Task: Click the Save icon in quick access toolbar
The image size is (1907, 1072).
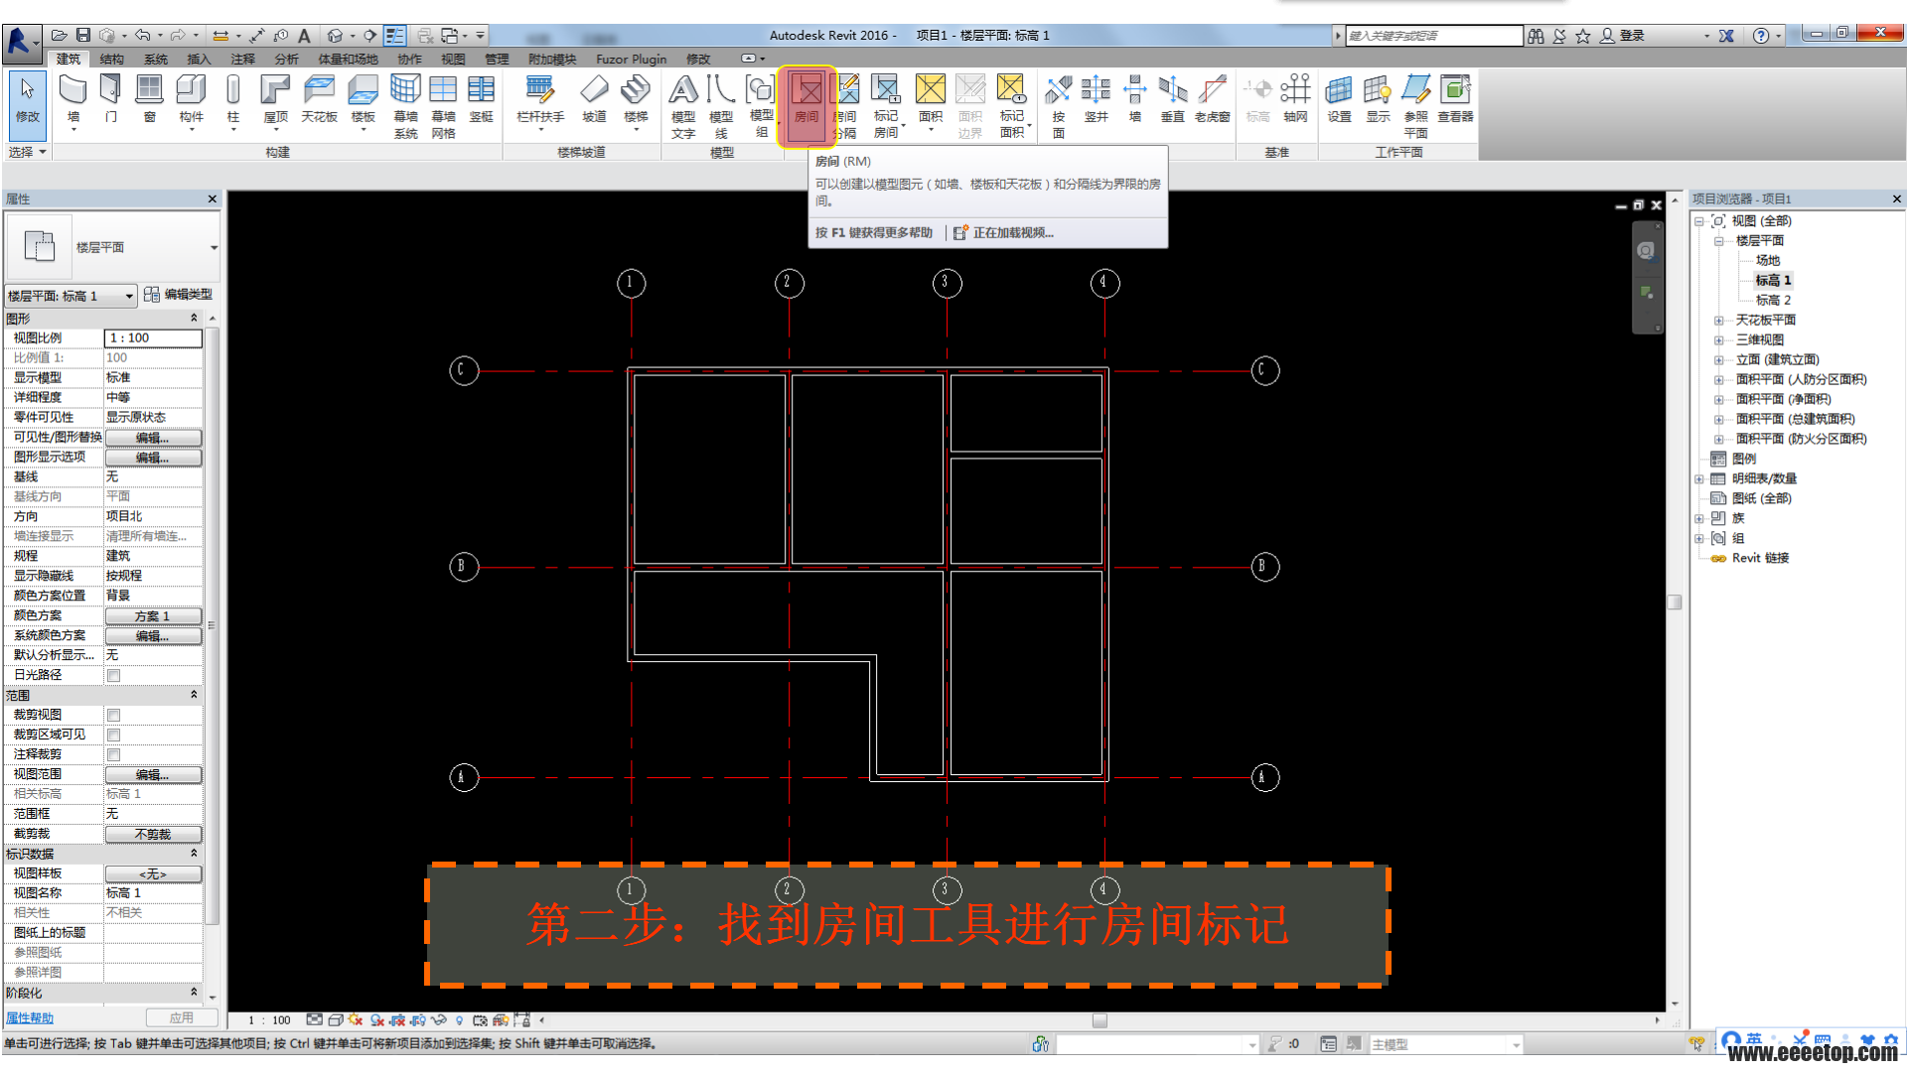Action: click(x=83, y=36)
